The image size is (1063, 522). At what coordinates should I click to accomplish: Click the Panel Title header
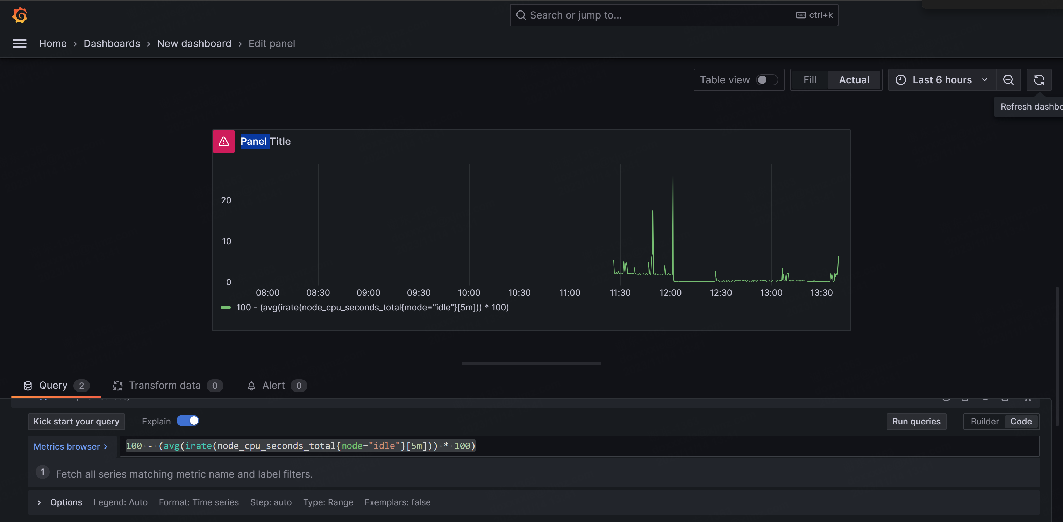(x=265, y=141)
